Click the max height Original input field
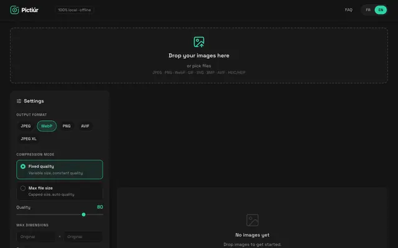The width and height of the screenshot is (398, 248). tap(83, 237)
